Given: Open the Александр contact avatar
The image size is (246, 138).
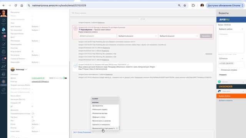Looking at the screenshot, I should tap(13, 69).
